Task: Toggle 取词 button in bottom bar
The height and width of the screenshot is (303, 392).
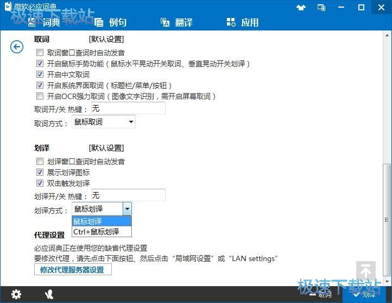Action: tap(321, 294)
